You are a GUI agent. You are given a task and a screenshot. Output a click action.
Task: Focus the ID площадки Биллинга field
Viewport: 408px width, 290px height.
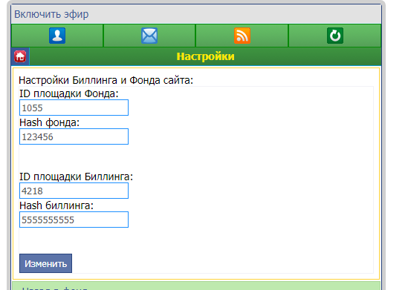click(74, 191)
